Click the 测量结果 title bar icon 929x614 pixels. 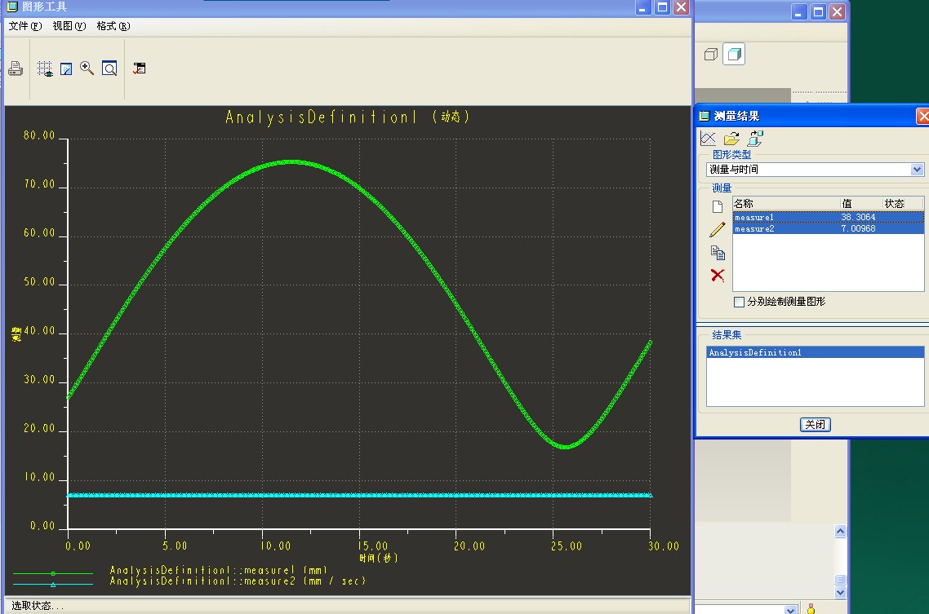coord(705,116)
